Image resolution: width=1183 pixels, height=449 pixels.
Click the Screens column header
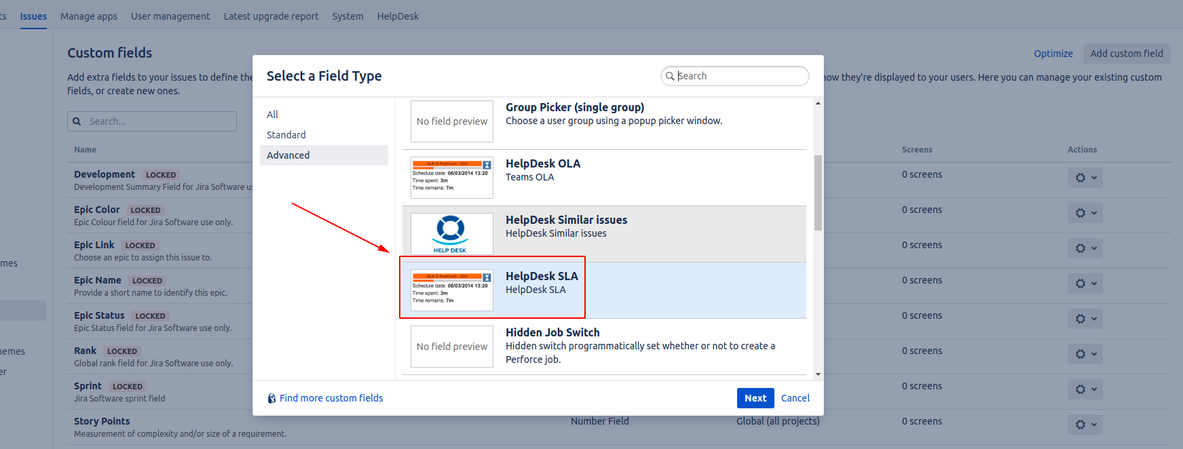coord(917,150)
